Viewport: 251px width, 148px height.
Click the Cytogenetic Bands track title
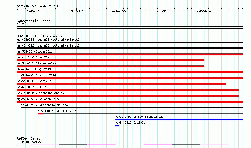pyautogui.click(x=34, y=21)
